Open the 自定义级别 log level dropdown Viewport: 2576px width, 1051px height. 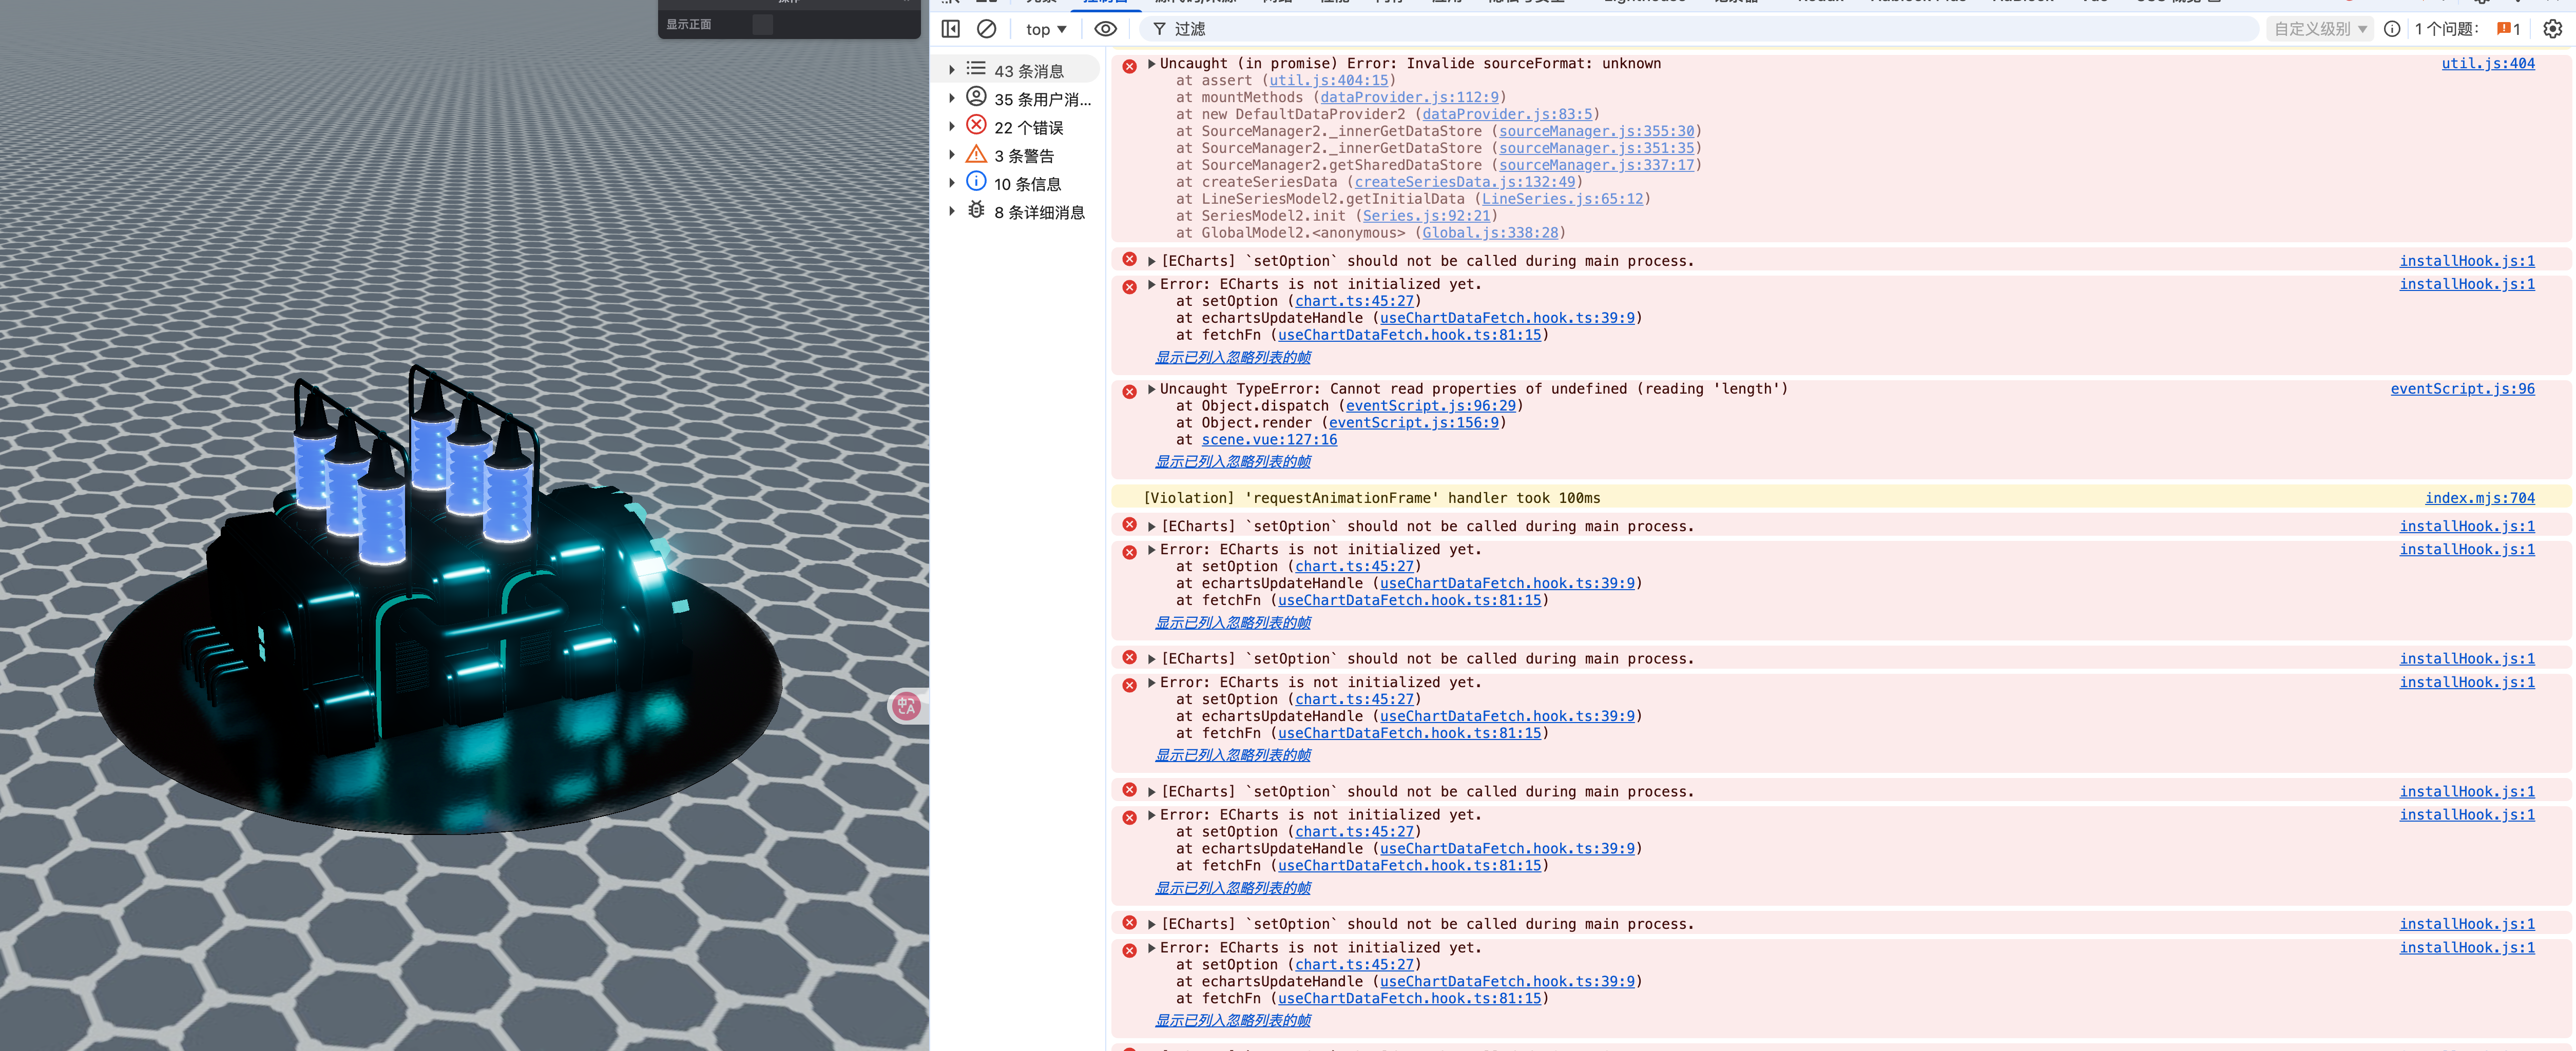tap(2320, 29)
